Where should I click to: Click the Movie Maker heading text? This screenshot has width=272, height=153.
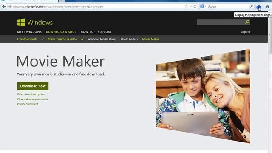pos(60,61)
